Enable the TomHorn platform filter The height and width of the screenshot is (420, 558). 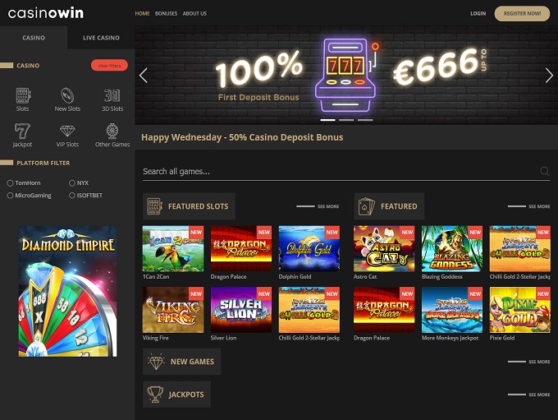[10, 183]
